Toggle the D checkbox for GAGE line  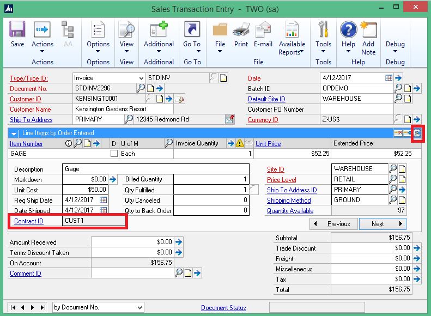pyautogui.click(x=114, y=154)
